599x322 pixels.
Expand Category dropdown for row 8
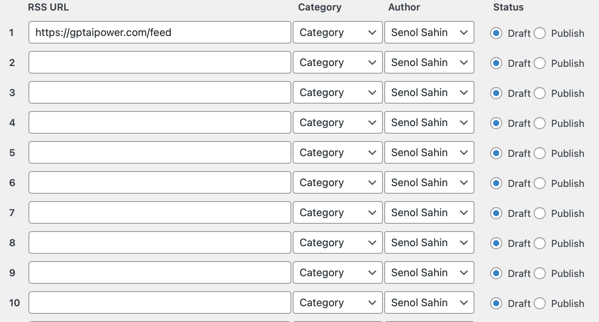click(x=337, y=243)
